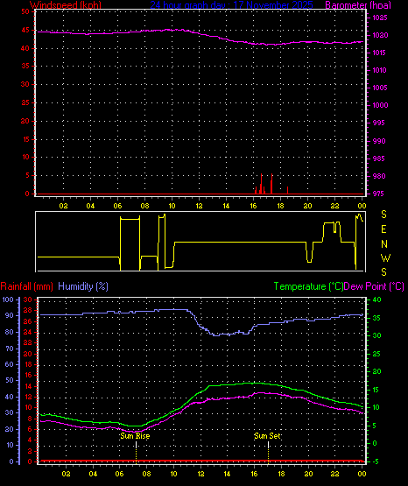Screen dimensions: 408x486
Task: Select the 1020 barometer scale label
Action: click(x=380, y=35)
